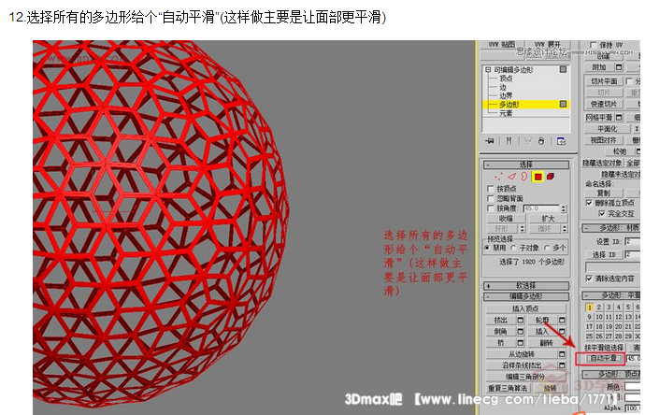Click the 设置 ID input field
This screenshot has width=645, height=415.
point(633,241)
